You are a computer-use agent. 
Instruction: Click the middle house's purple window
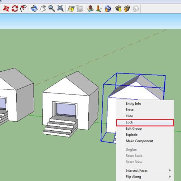pyautogui.click(x=66, y=109)
